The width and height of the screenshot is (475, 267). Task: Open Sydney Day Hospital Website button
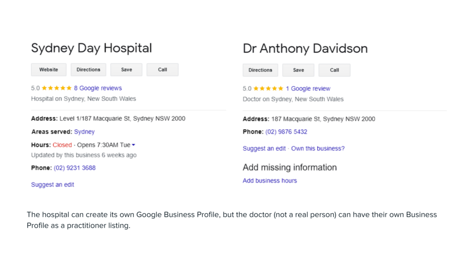pyautogui.click(x=48, y=70)
